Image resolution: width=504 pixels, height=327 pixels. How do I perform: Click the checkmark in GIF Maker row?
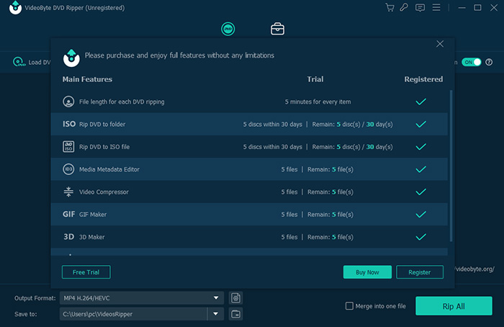click(420, 215)
